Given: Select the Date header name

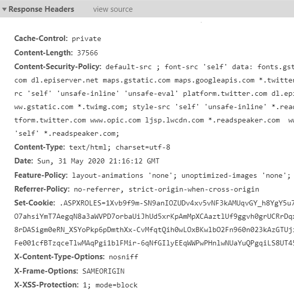Looking at the screenshot, I should tap(24, 161).
